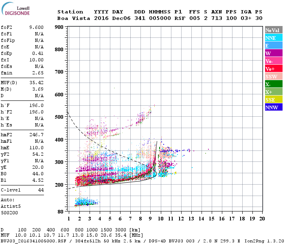This screenshot has height=244, width=285.
Task: Click the foF2 value 9.600
Action: 36,27
